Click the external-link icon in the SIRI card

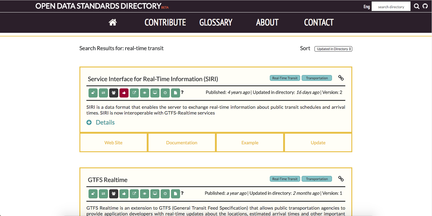pyautogui.click(x=134, y=93)
